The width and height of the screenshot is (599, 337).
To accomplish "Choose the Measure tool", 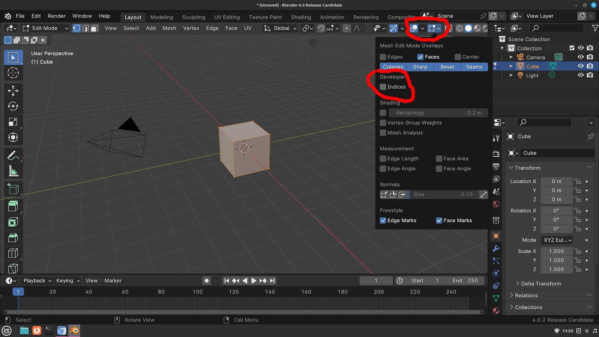I will tap(13, 171).
